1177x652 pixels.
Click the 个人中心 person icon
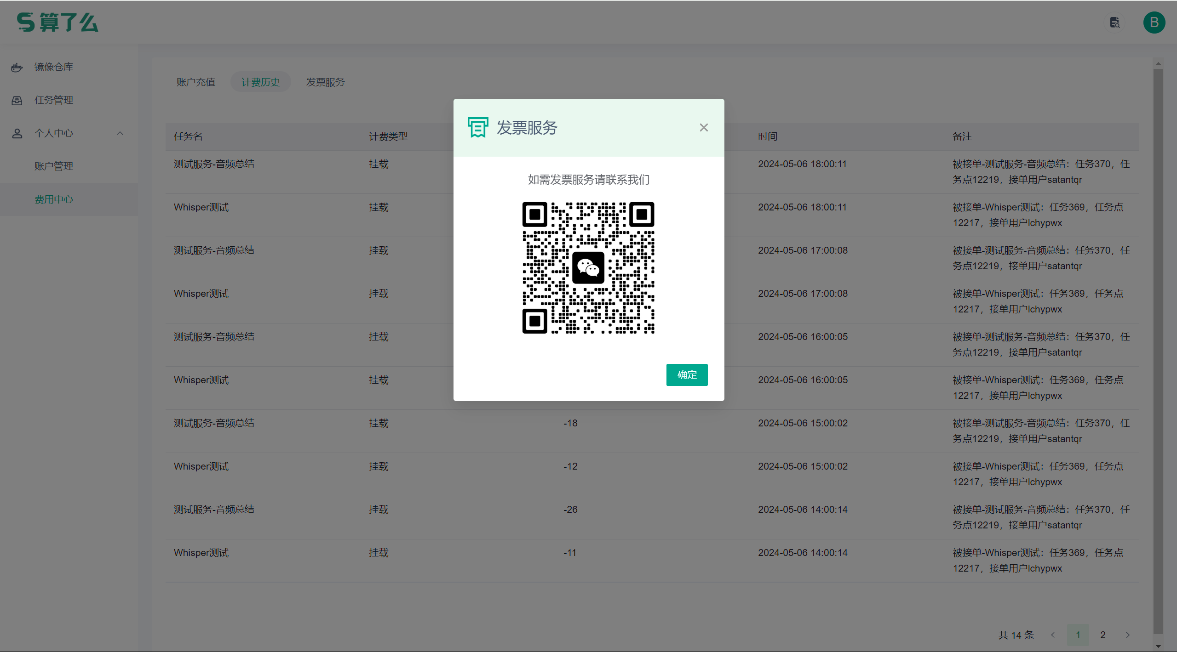coord(17,133)
